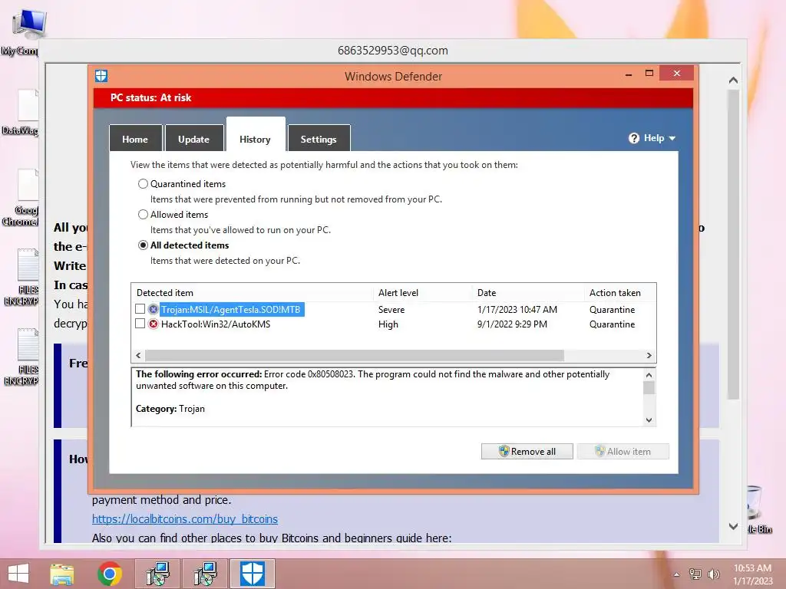Image resolution: width=786 pixels, height=589 pixels.
Task: Click the Windows Defender taskbar icon
Action: 252,574
